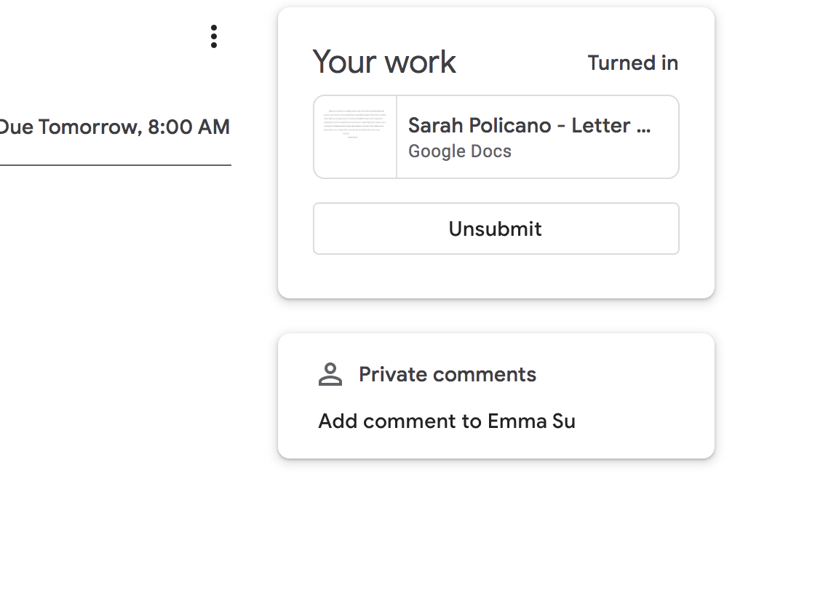Image resolution: width=815 pixels, height=607 pixels.
Task: Click the name Emma Su in comment prompt
Action: pos(531,421)
